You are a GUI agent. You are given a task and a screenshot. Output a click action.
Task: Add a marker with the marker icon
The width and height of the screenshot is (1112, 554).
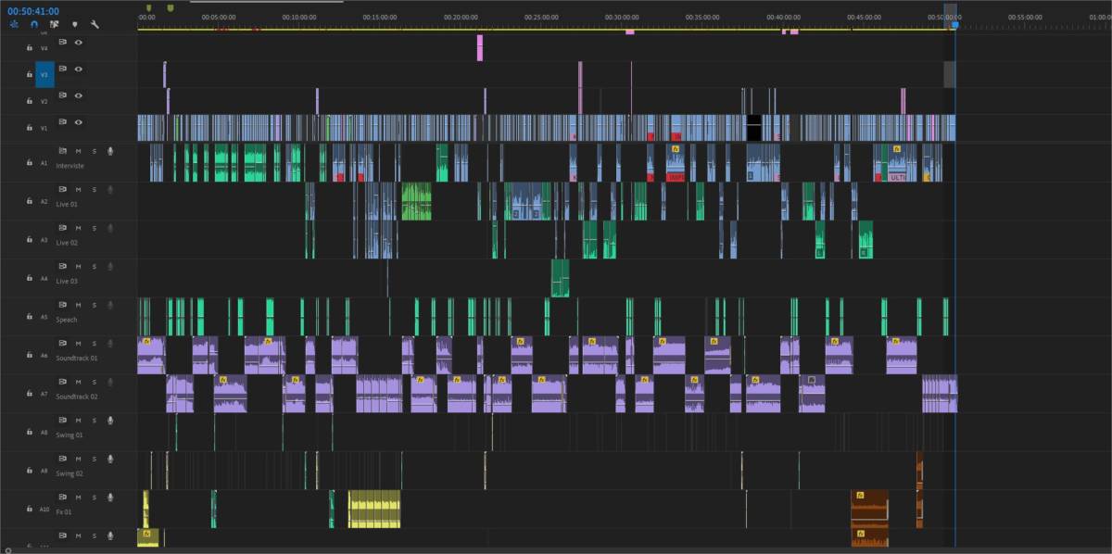pyautogui.click(x=75, y=25)
